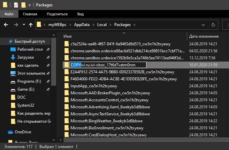This screenshot has width=229, height=150.
Task: Switch to the Главная ribbon tab
Action: 30,14
